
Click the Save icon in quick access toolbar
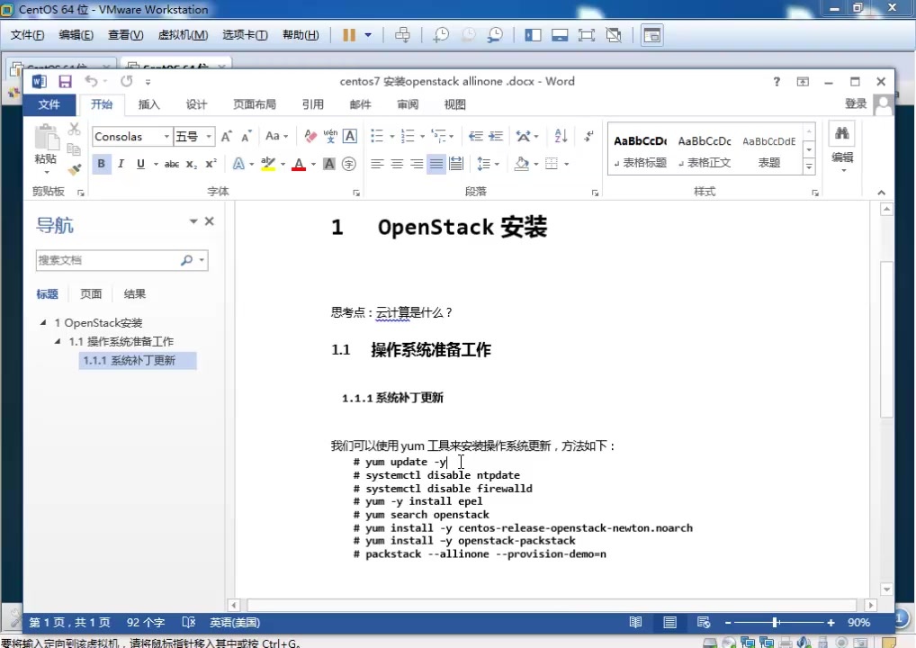tap(65, 81)
